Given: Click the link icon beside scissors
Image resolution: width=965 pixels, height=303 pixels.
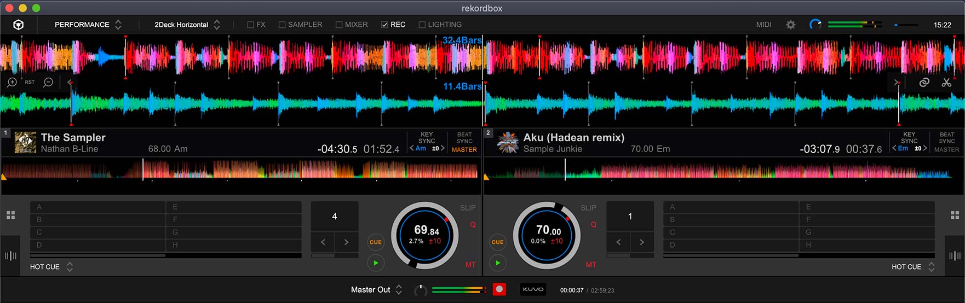Looking at the screenshot, I should pyautogui.click(x=924, y=83).
